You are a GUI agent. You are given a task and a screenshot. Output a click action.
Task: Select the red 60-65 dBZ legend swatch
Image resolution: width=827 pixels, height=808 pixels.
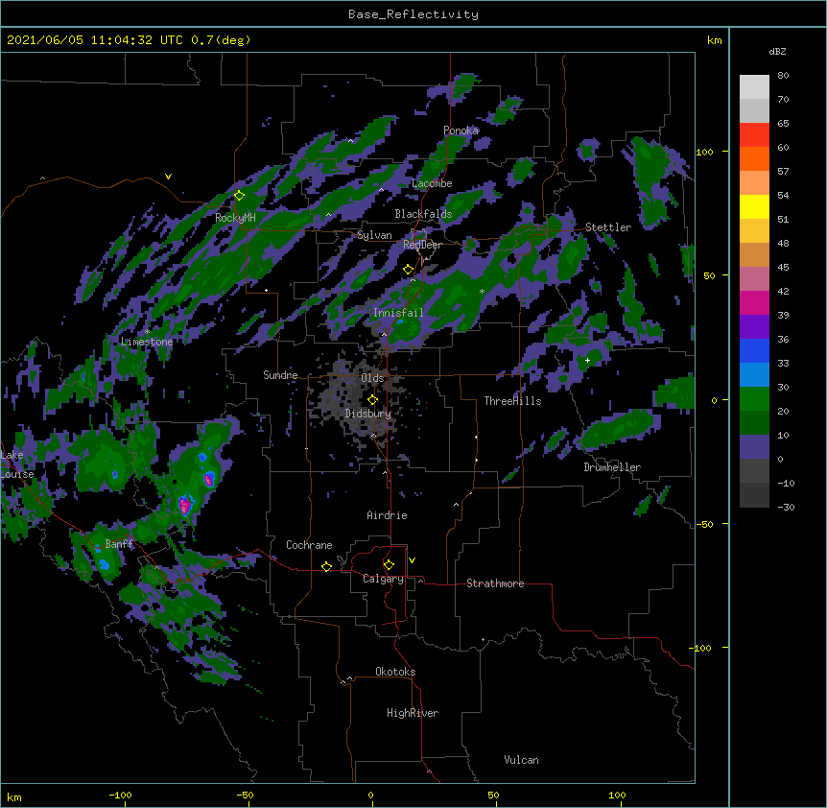pyautogui.click(x=754, y=135)
